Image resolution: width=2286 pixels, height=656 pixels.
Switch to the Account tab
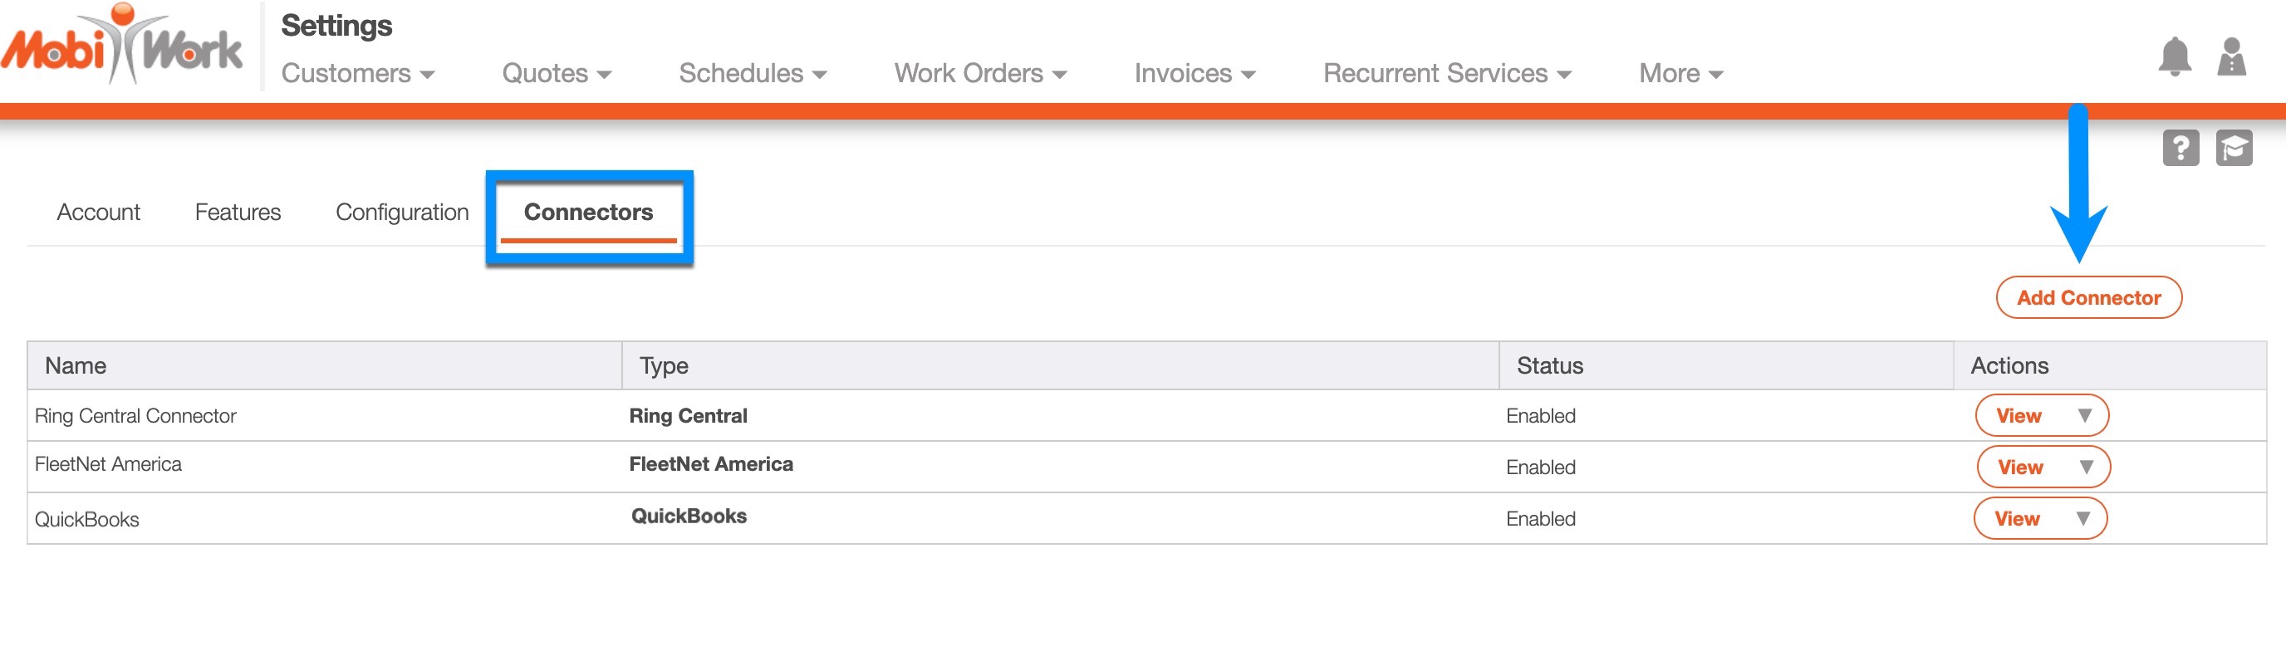99,213
